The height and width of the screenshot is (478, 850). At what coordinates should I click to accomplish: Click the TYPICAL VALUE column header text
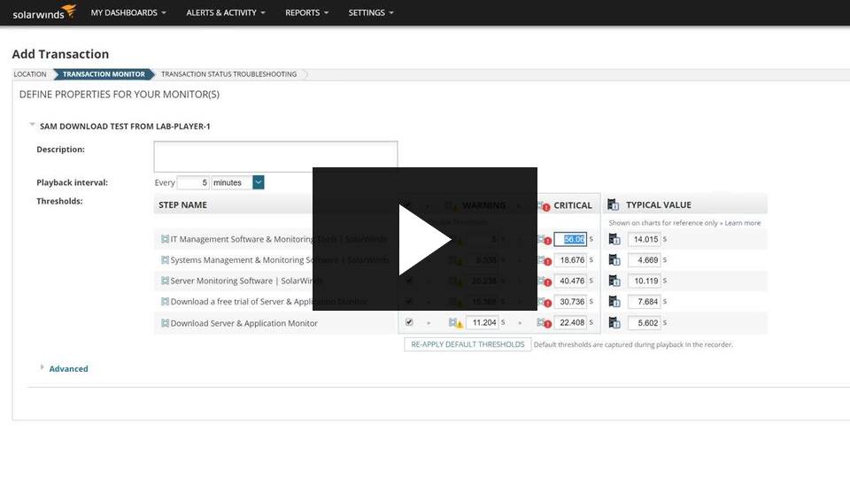[x=659, y=204]
